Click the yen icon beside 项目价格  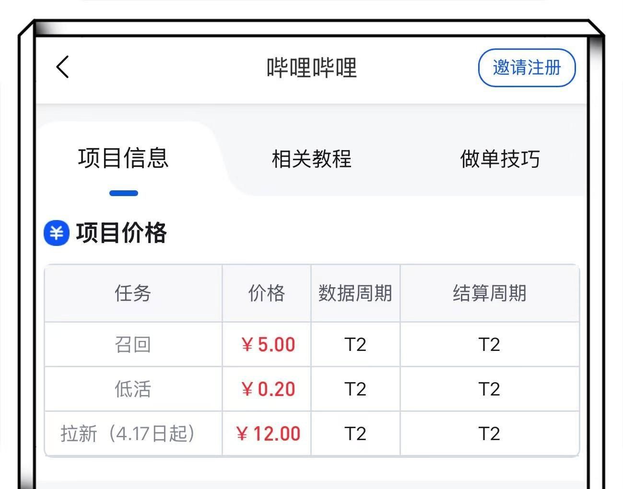click(57, 233)
